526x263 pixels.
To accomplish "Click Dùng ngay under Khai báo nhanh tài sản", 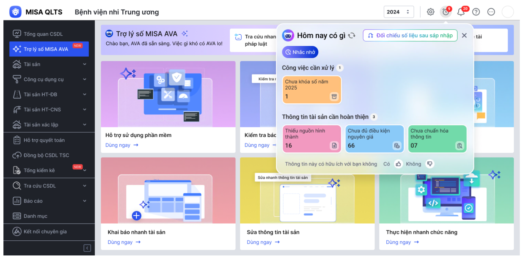I will pyautogui.click(x=124, y=242).
